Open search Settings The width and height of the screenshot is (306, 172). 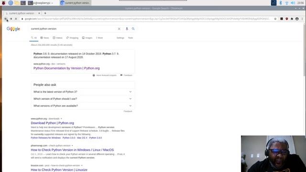coord(120,38)
